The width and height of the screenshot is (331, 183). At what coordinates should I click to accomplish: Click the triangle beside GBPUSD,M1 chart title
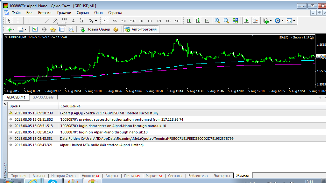point(6,37)
